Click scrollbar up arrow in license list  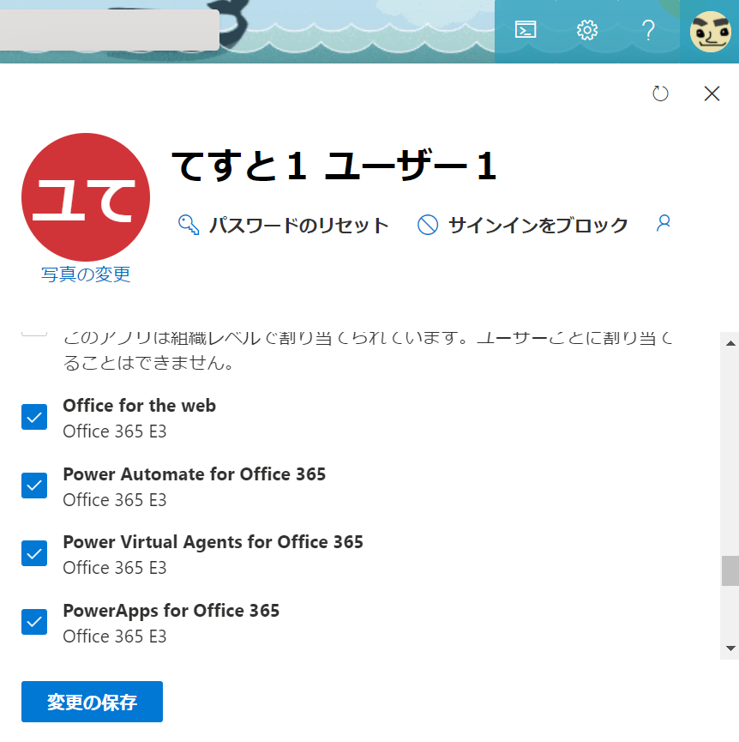pyautogui.click(x=730, y=343)
